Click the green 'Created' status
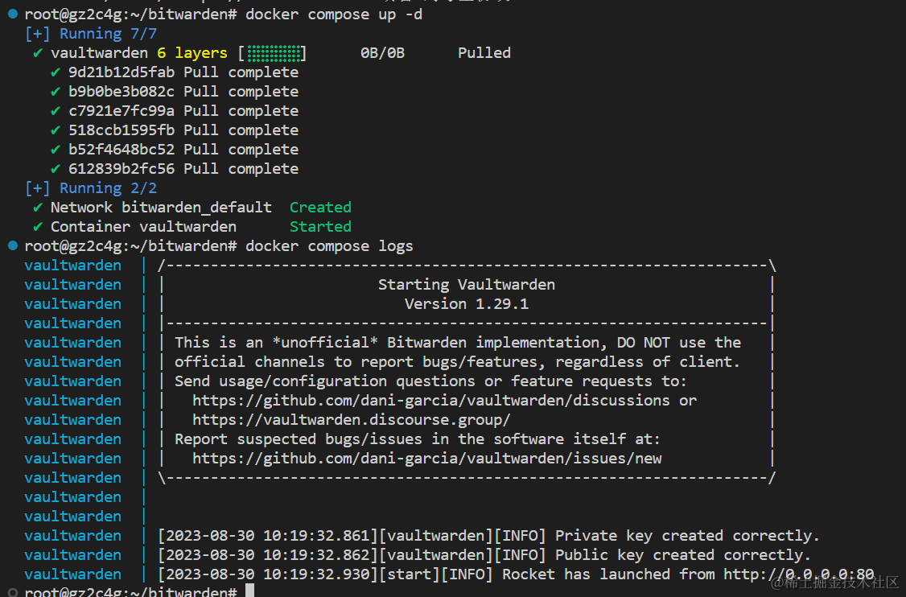 point(321,208)
